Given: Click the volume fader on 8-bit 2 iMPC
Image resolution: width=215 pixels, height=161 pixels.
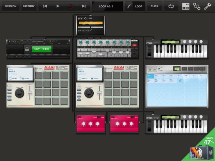Looking at the screenshot, I should 99,92.
